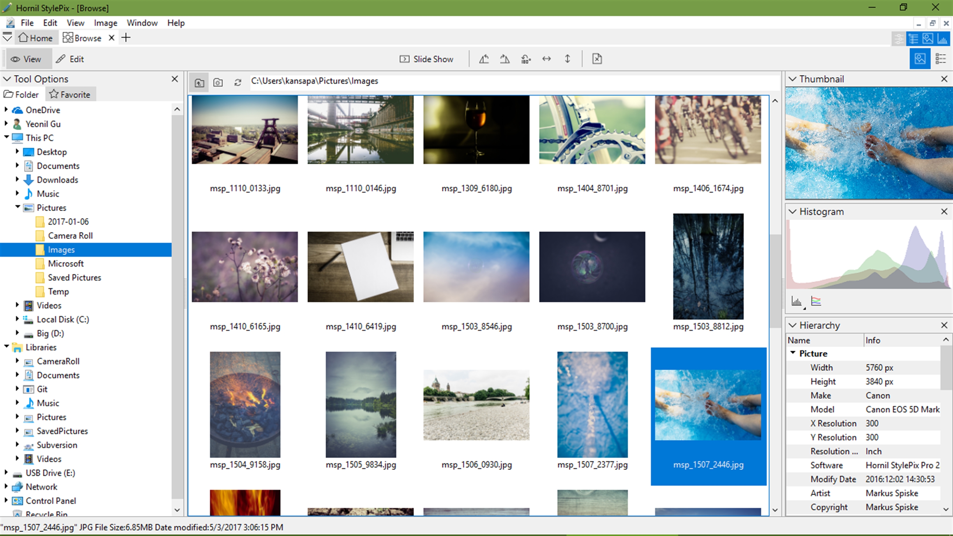This screenshot has width=953, height=536.
Task: Click the flip horizontal arrows icon
Action: click(546, 59)
